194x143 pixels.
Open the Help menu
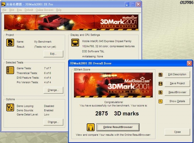pyautogui.click(x=59, y=10)
